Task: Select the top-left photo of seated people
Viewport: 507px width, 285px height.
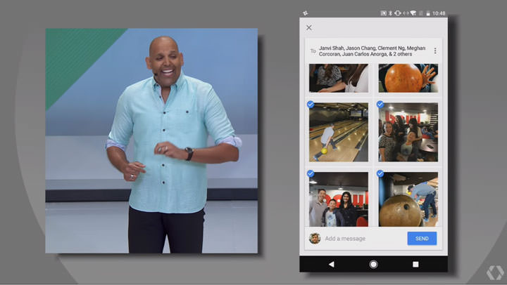Action: (x=339, y=78)
